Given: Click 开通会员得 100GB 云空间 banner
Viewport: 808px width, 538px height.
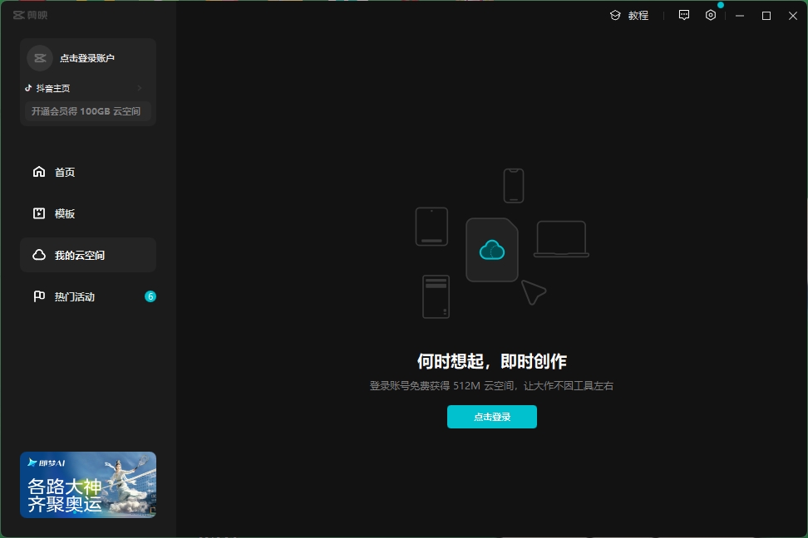Looking at the screenshot, I should pos(87,111).
